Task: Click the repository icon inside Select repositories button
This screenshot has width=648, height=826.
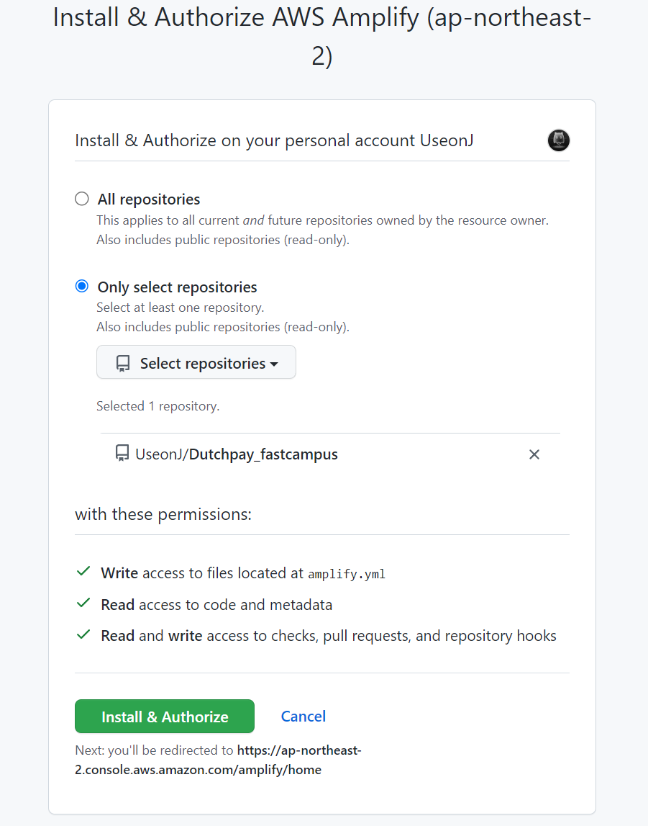Action: coord(123,364)
